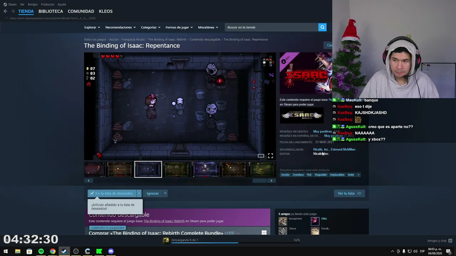Click the Windows platform icon on bundle
Image resolution: width=456 pixels, height=256 pixels.
tap(264, 233)
